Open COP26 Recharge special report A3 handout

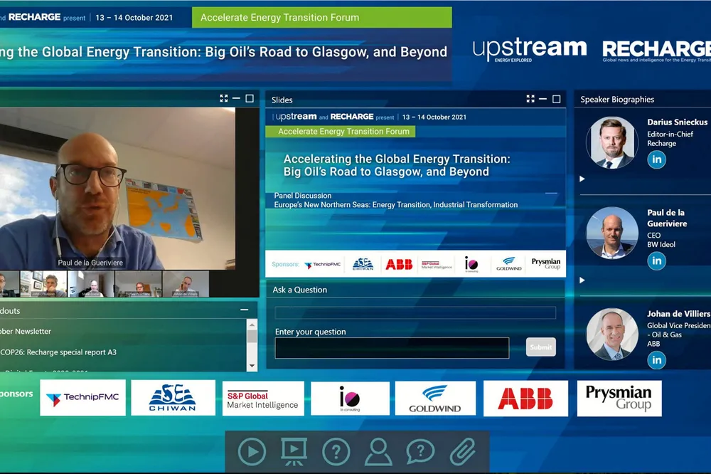(x=58, y=352)
